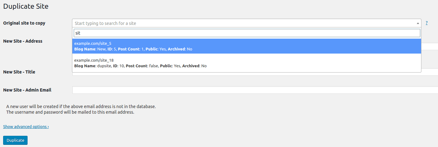Pick the result with Blog Name dupsite
438x147 pixels.
[247, 63]
